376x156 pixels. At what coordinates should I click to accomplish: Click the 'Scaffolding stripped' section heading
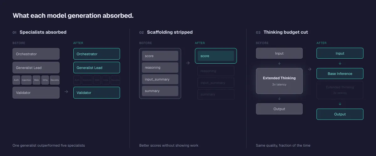(x=170, y=32)
